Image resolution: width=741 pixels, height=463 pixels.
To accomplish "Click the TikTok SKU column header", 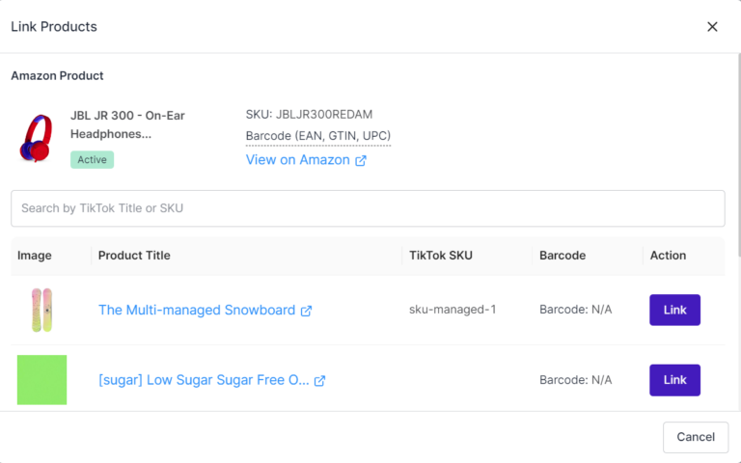I will [440, 256].
